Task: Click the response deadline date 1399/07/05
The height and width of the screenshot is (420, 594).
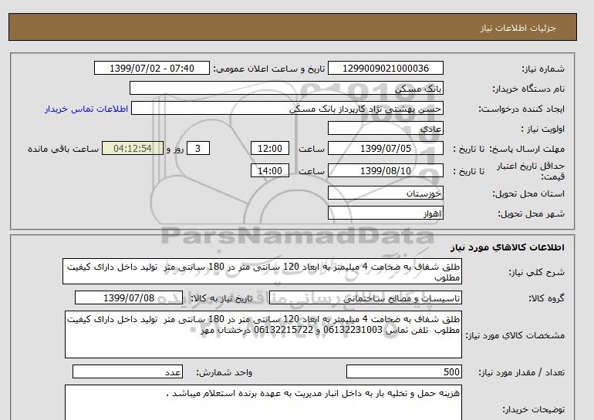Action: 395,149
